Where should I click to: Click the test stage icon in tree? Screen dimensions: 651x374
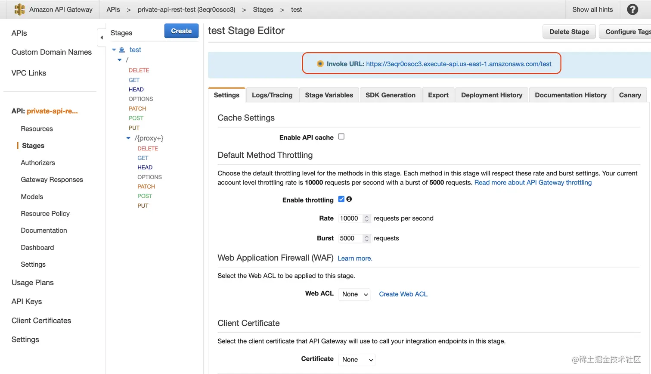click(x=122, y=50)
